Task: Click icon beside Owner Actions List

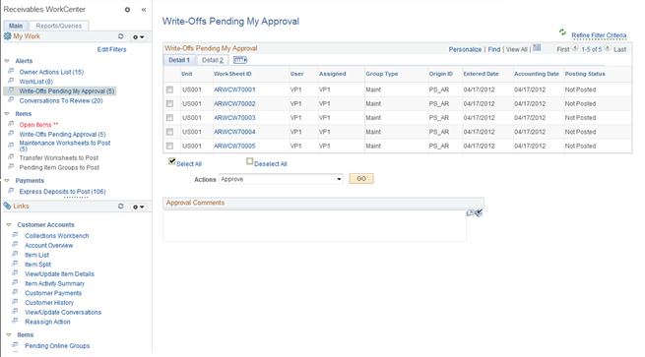Action: 11,71
